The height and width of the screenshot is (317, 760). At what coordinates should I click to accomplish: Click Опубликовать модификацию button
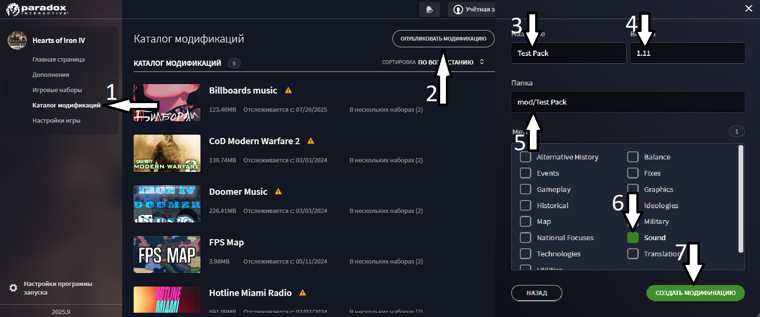coord(443,39)
